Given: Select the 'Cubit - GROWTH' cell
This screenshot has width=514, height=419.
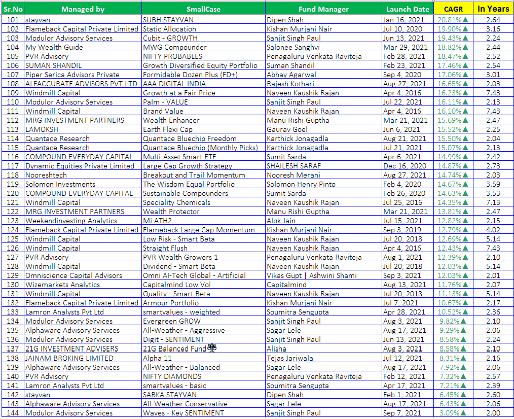Looking at the screenshot, I should (x=204, y=38).
